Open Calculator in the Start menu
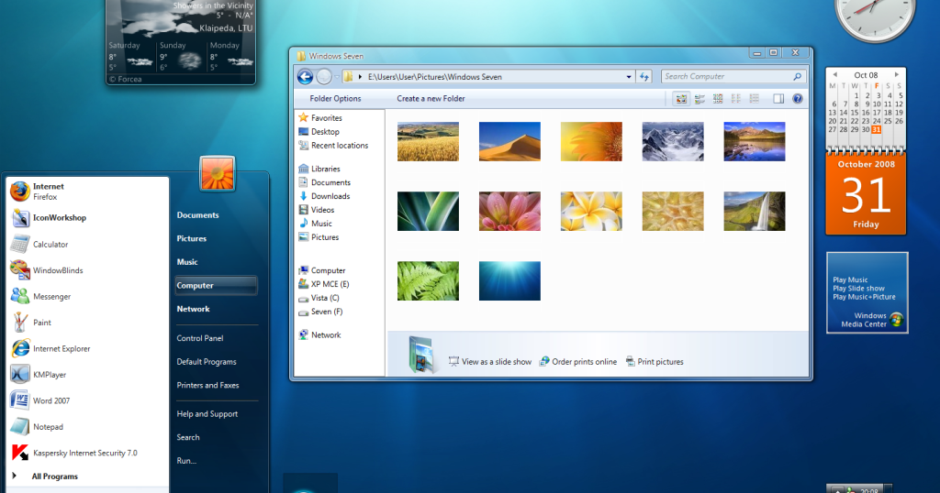The width and height of the screenshot is (940, 493). tap(87, 244)
